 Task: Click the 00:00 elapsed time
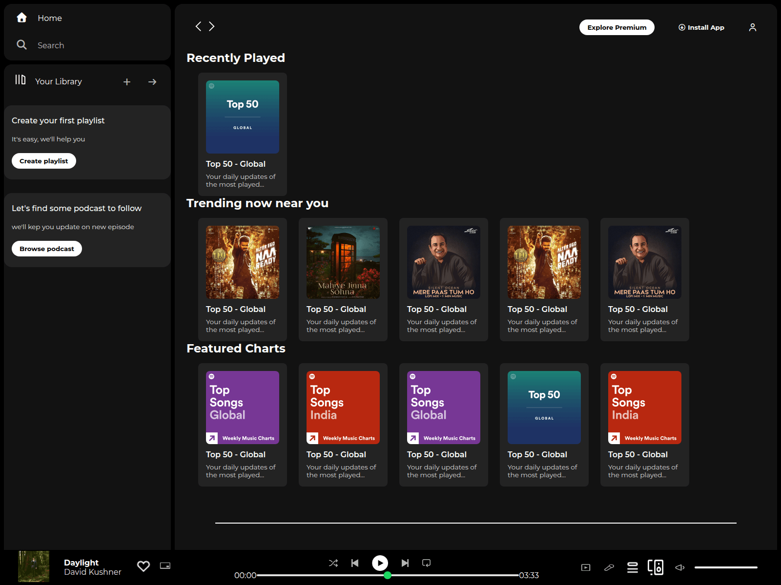tap(245, 575)
